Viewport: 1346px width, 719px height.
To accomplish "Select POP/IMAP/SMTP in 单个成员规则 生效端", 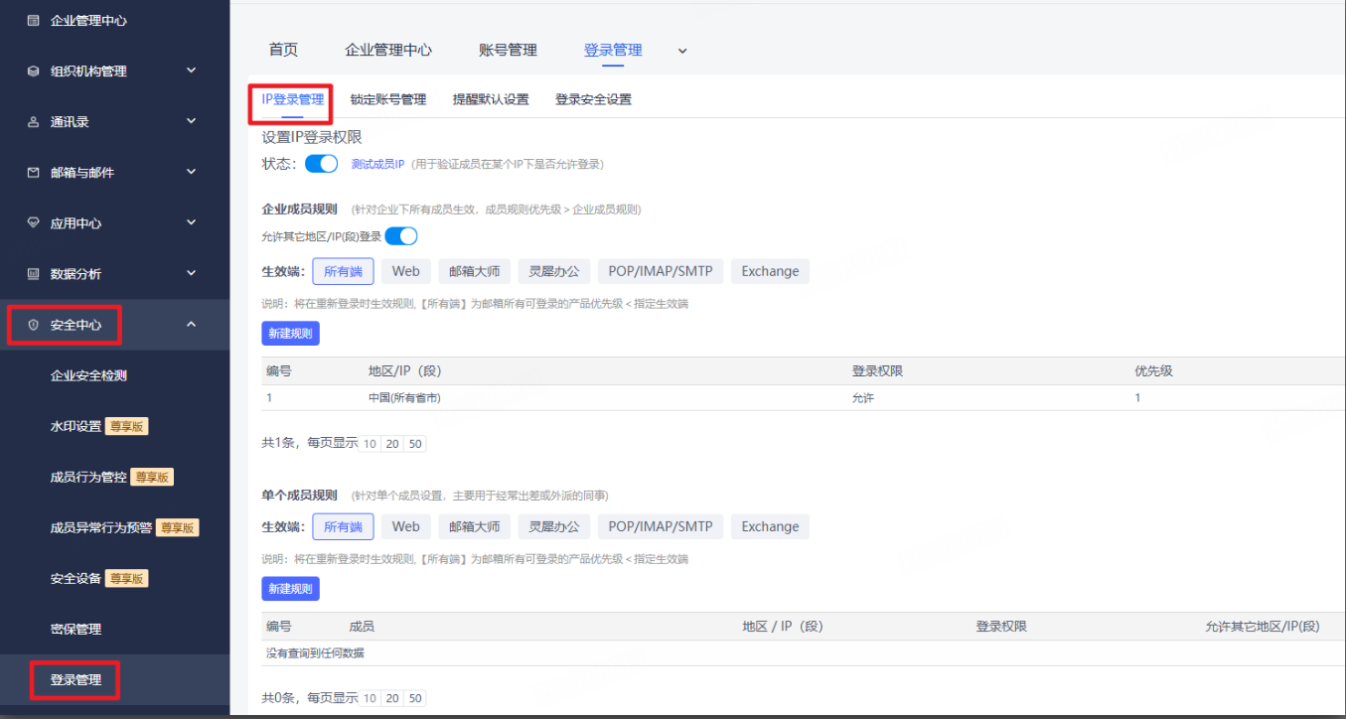I will click(x=661, y=526).
